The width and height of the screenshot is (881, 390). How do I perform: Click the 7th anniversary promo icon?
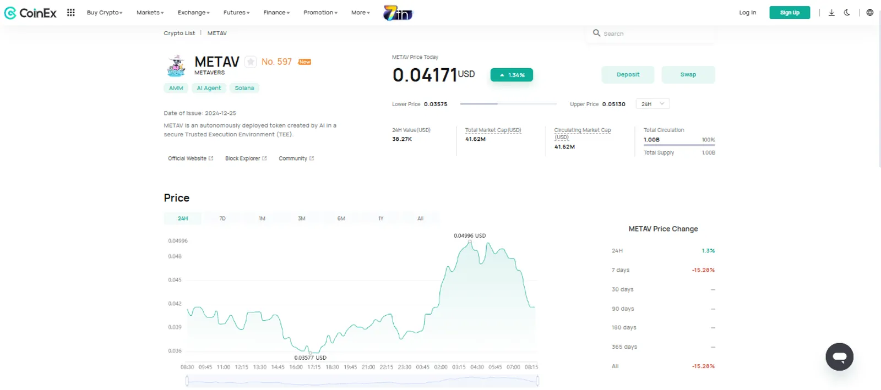398,13
